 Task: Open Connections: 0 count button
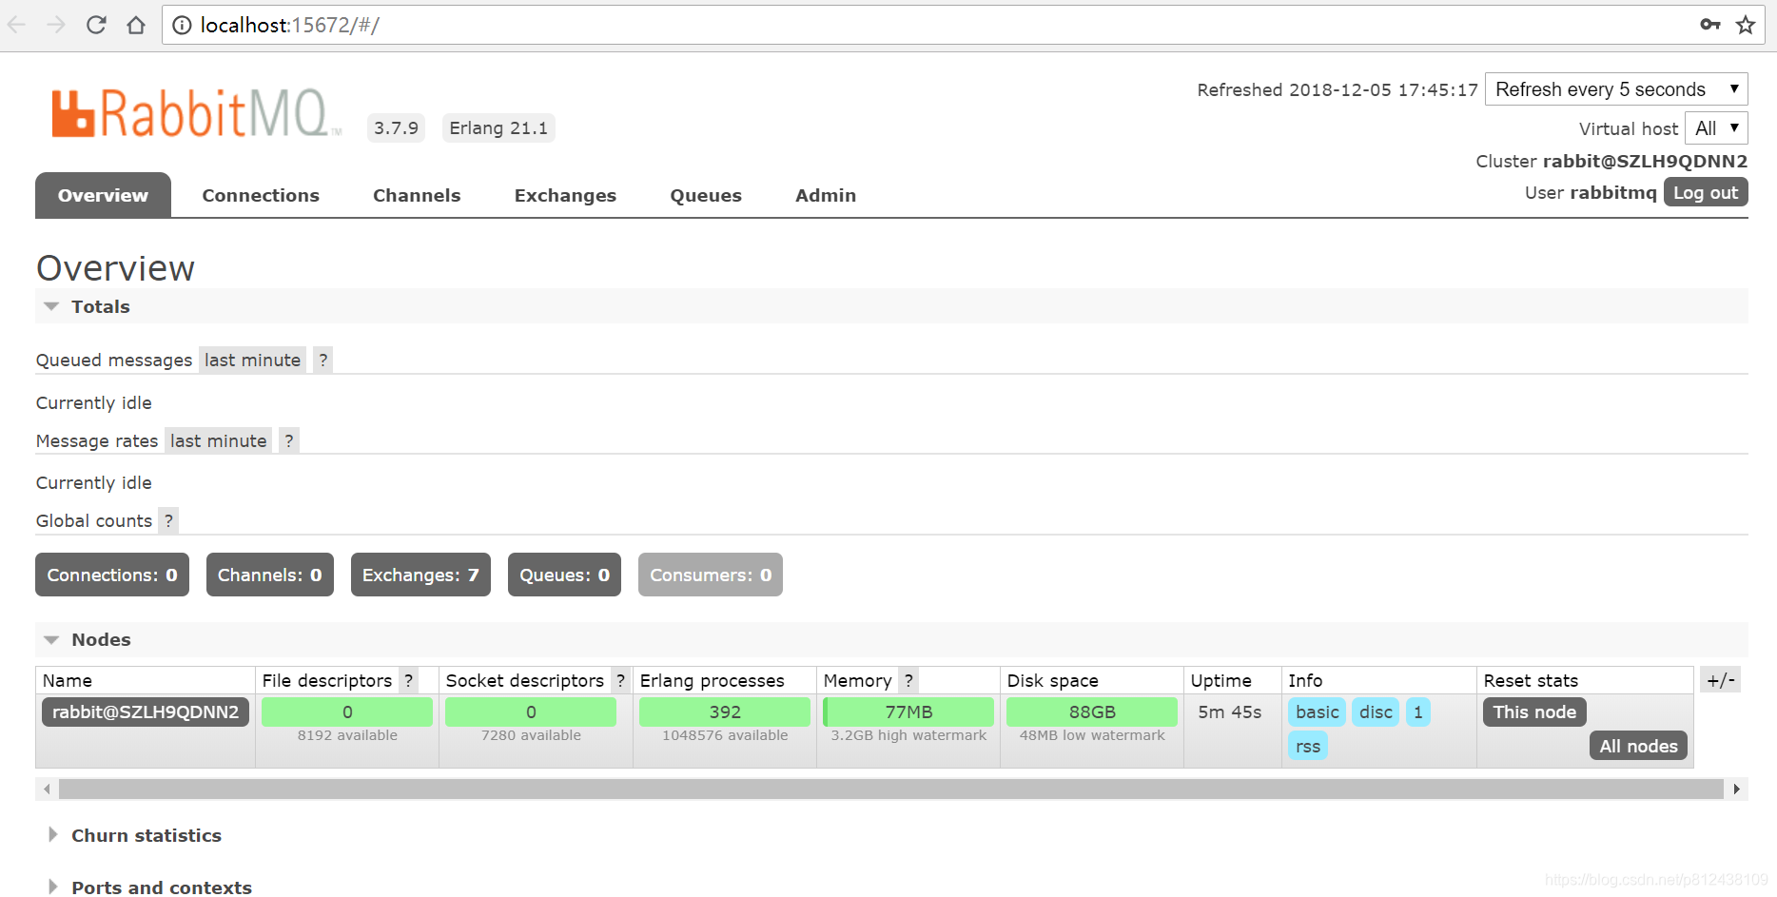coord(112,575)
